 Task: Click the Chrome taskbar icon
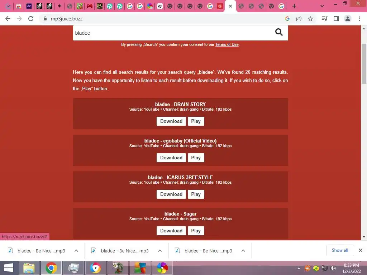pyautogui.click(x=51, y=268)
